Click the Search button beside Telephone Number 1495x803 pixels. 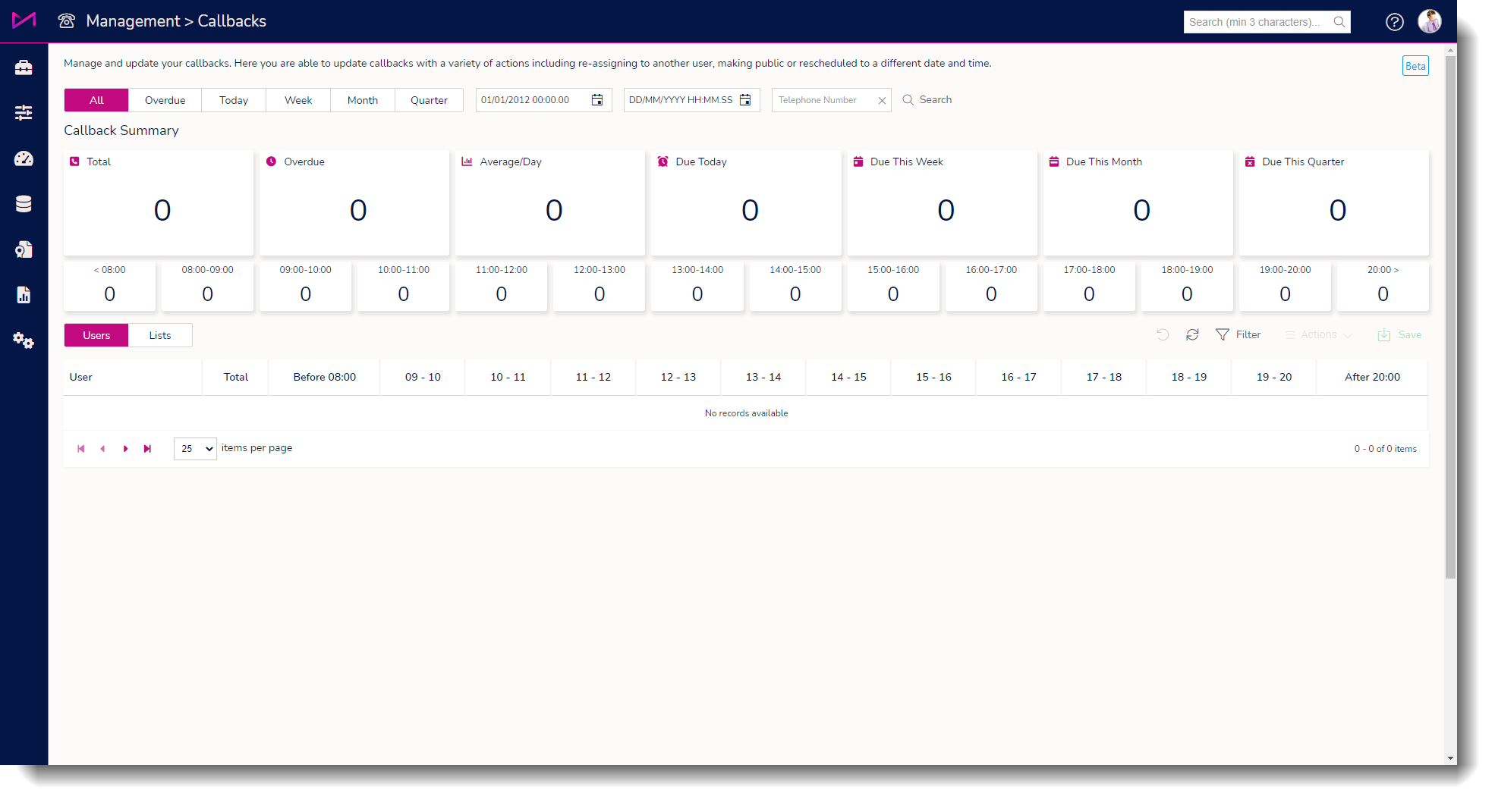927,99
